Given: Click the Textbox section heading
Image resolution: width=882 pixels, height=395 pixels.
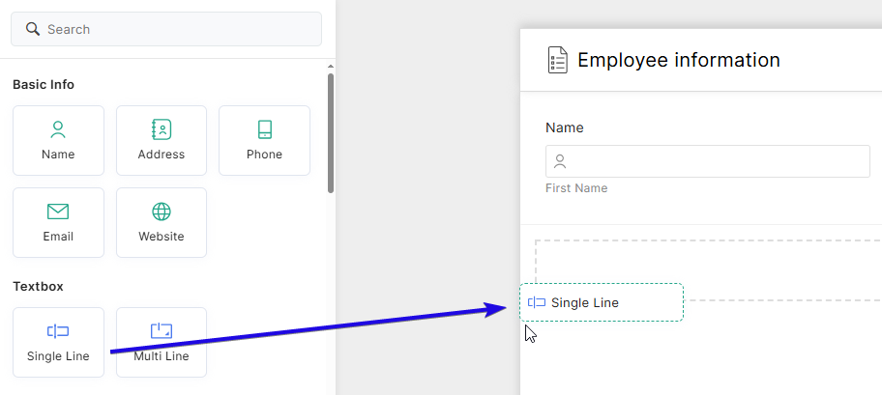Looking at the screenshot, I should point(38,286).
